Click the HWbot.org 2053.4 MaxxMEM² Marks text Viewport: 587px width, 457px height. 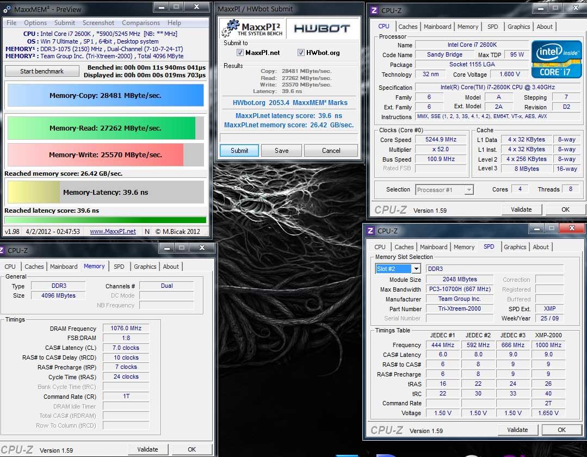click(x=290, y=103)
